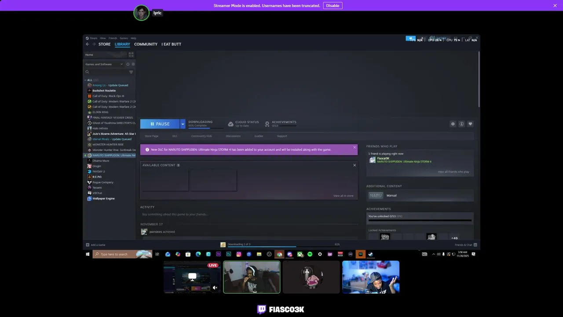Click the Windows Start button

point(88,254)
